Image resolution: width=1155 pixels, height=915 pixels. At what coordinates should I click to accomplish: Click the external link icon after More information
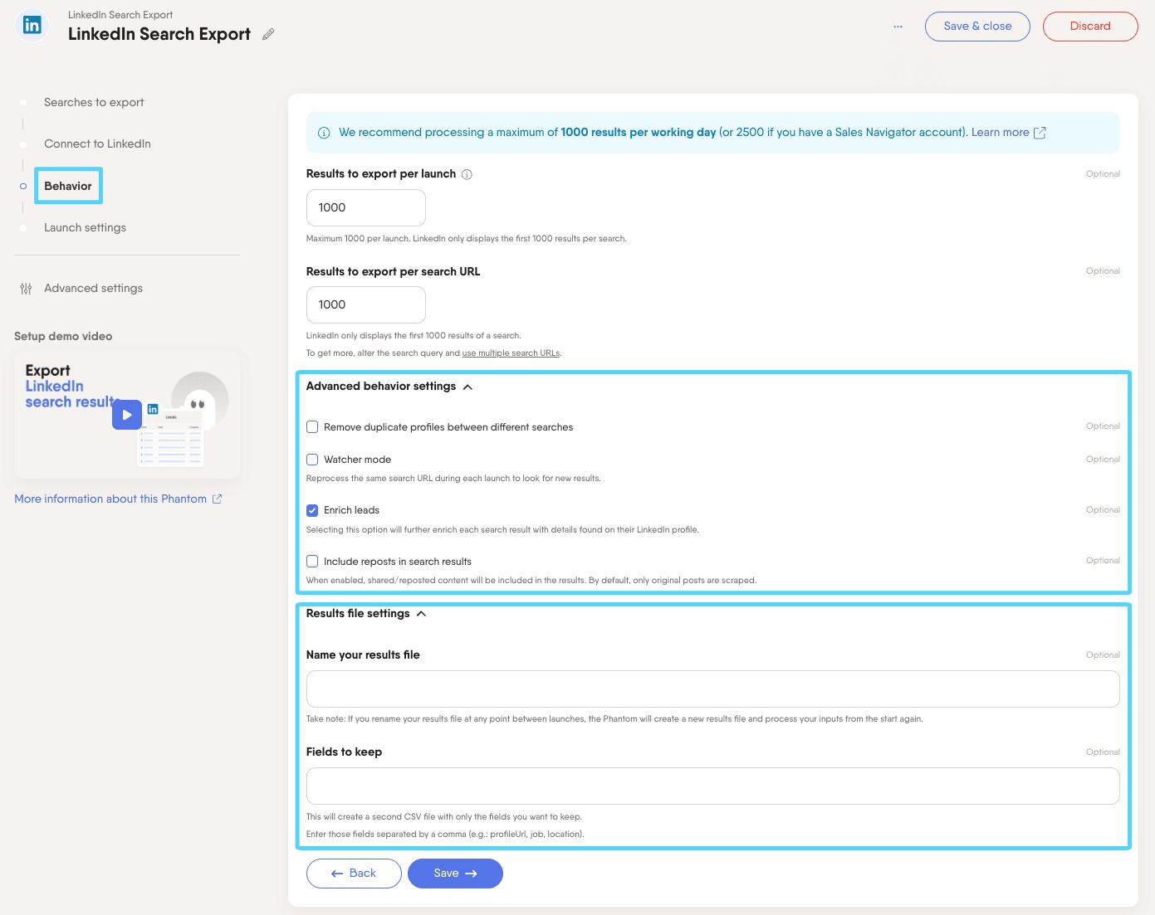217,499
